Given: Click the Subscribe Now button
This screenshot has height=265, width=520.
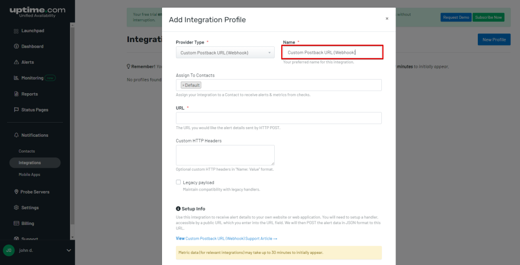Looking at the screenshot, I should point(488,17).
